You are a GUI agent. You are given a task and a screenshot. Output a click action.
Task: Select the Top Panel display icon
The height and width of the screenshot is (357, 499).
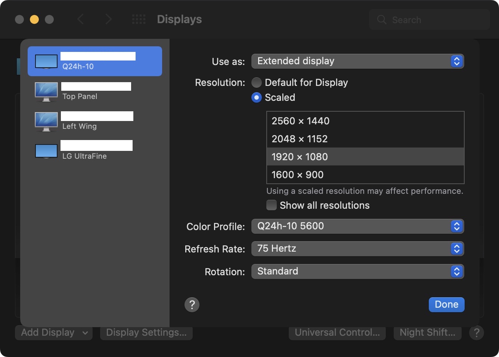tap(46, 91)
